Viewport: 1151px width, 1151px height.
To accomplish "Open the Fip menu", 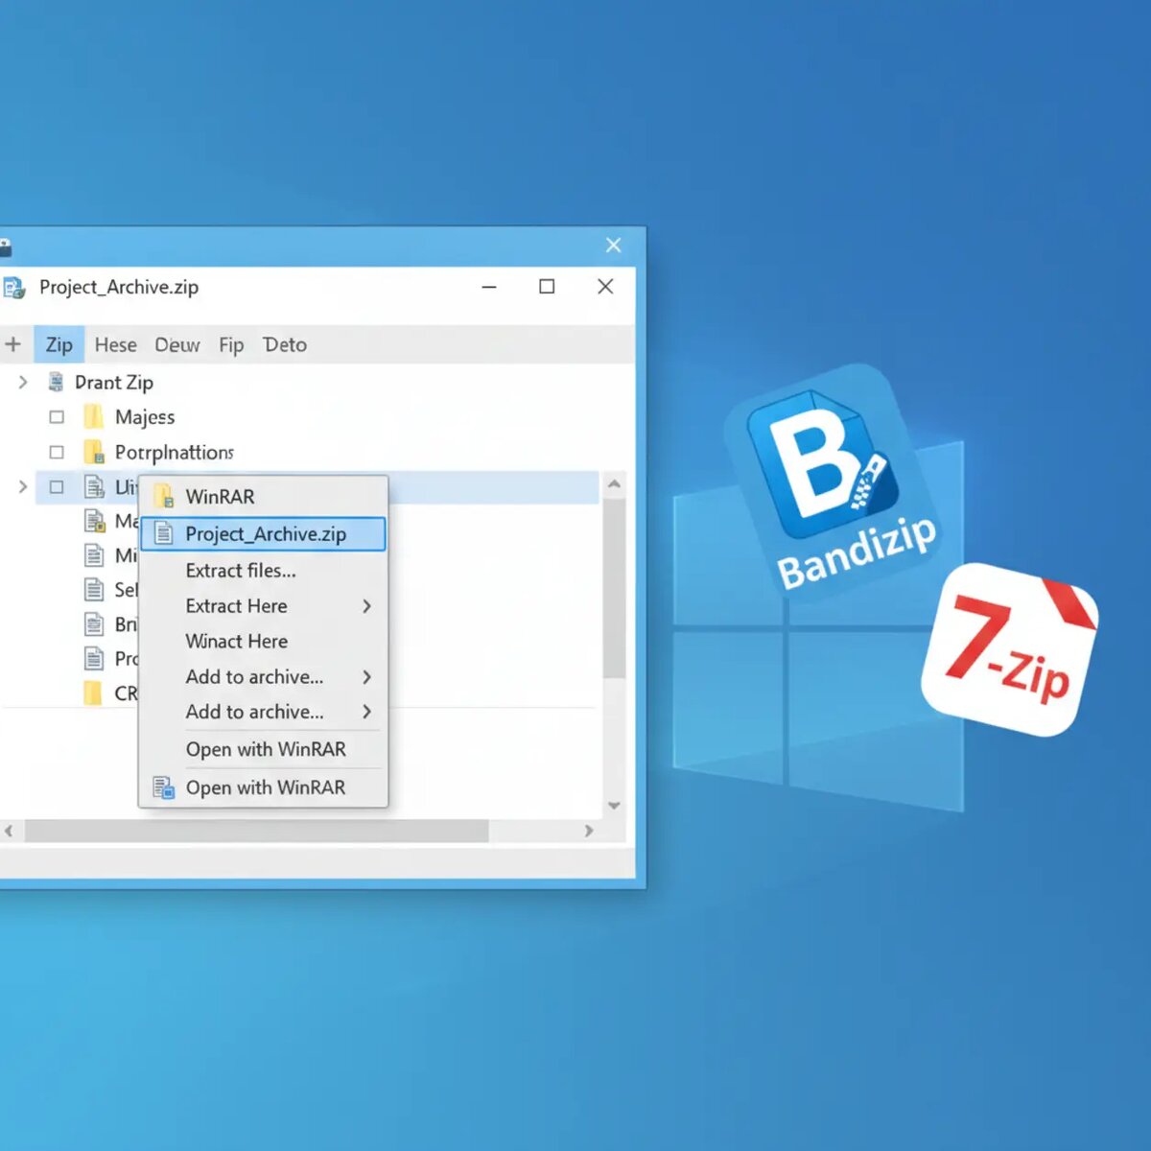I will (x=231, y=344).
